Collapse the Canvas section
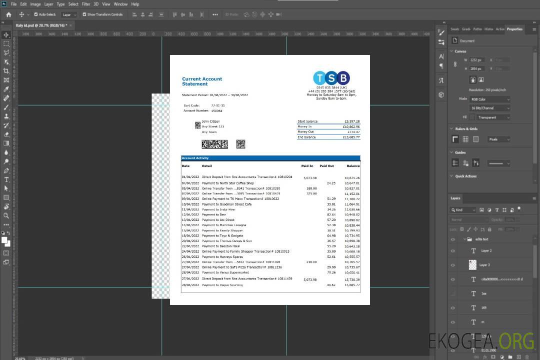540x360 pixels. click(x=451, y=51)
